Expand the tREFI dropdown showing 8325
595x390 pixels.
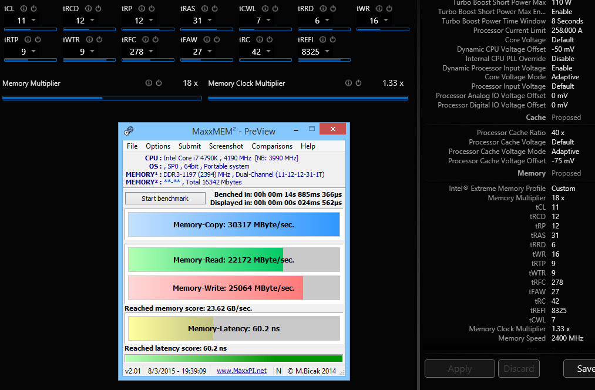[327, 51]
